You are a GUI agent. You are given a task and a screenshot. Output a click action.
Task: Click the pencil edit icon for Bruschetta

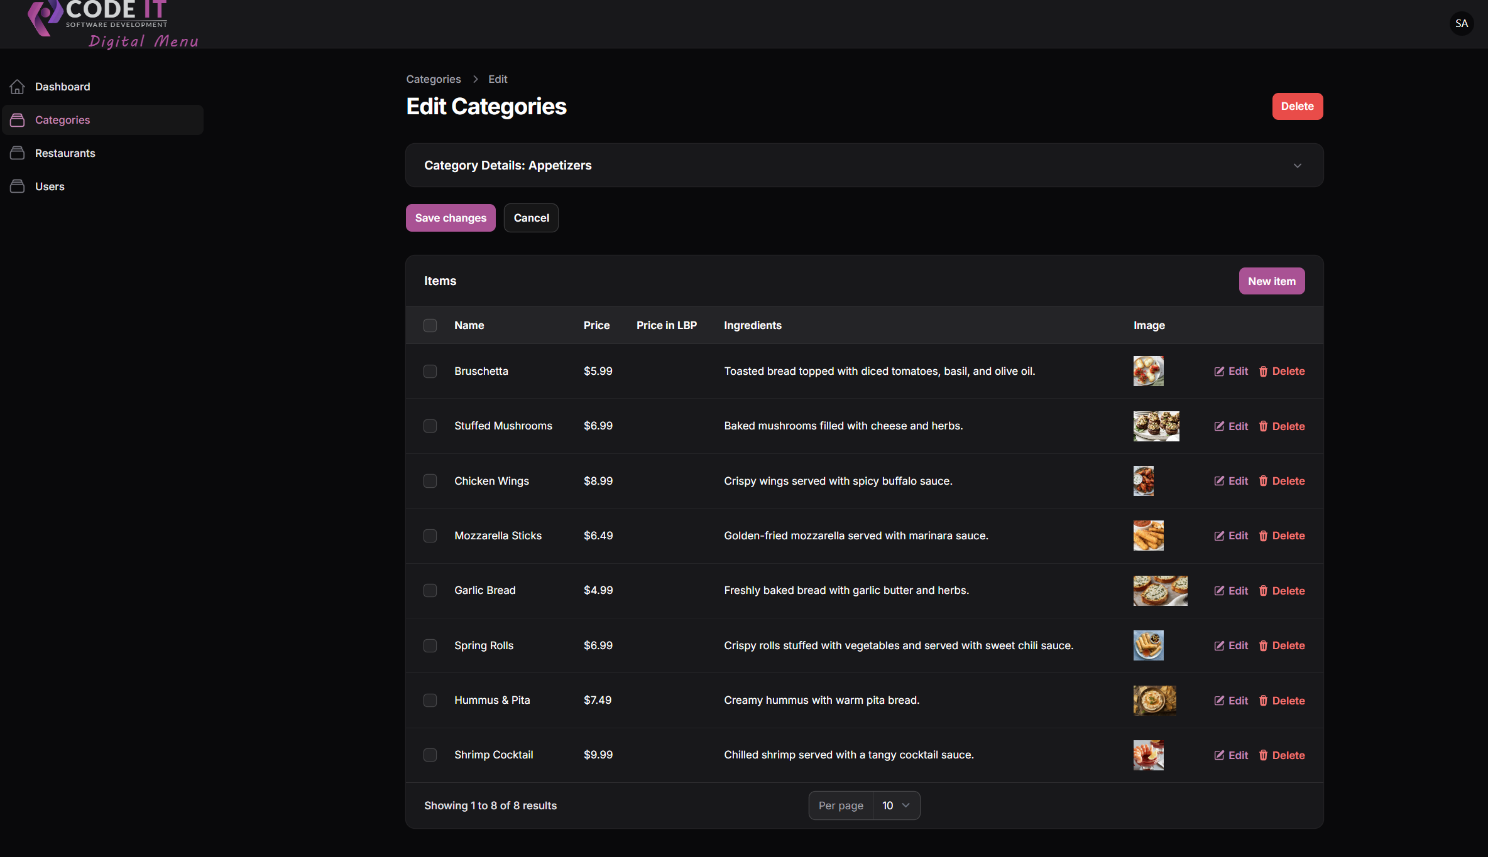click(x=1219, y=372)
